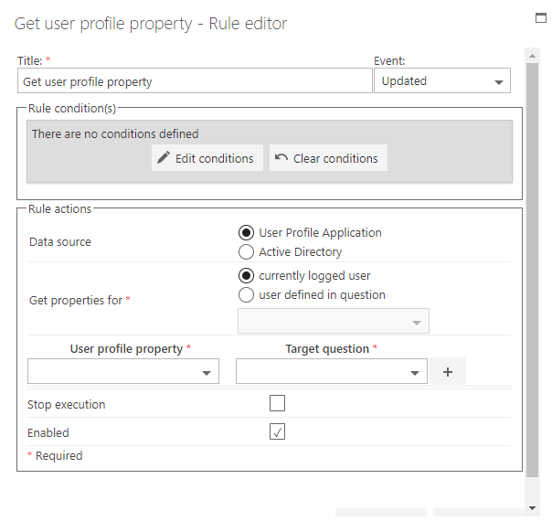Image resolution: width=552 pixels, height=532 pixels.
Task: Click the vertical scrollbar thumb
Action: [532, 270]
